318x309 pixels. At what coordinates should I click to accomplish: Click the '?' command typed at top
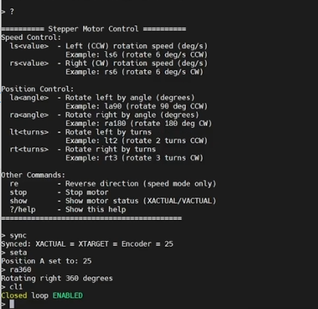(x=12, y=11)
